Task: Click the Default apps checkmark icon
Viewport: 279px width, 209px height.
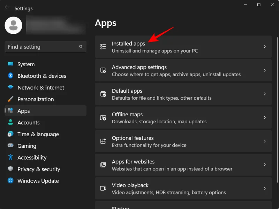Action: [103, 94]
